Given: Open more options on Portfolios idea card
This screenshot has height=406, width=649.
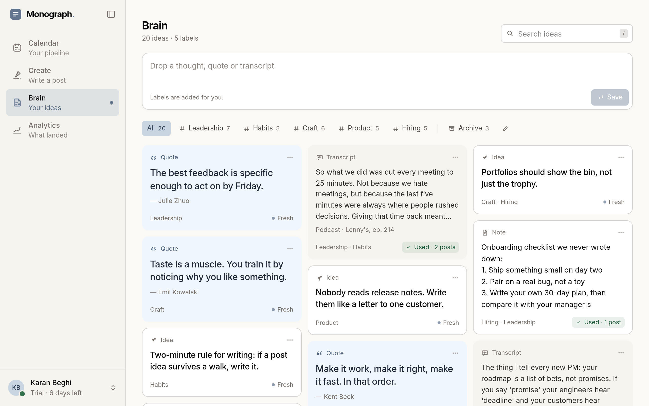Looking at the screenshot, I should (x=621, y=157).
